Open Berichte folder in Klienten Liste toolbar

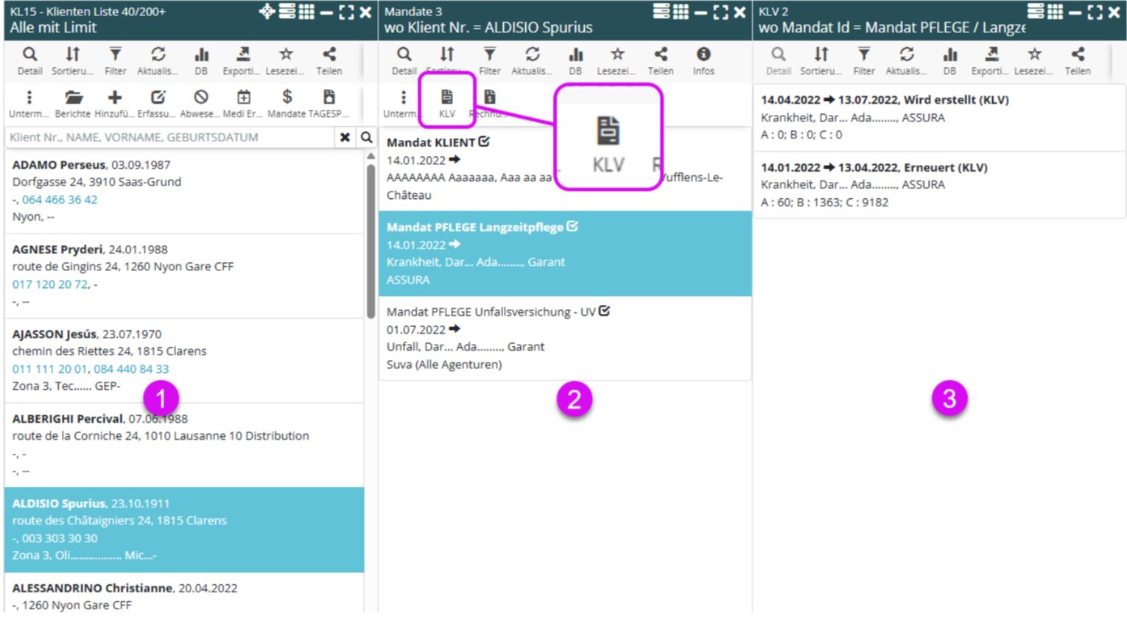click(x=72, y=102)
